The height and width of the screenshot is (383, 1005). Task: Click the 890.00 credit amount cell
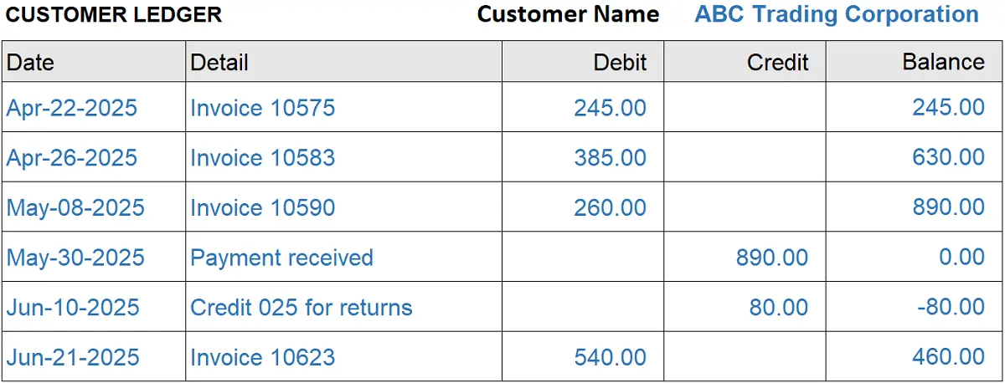pyautogui.click(x=772, y=258)
